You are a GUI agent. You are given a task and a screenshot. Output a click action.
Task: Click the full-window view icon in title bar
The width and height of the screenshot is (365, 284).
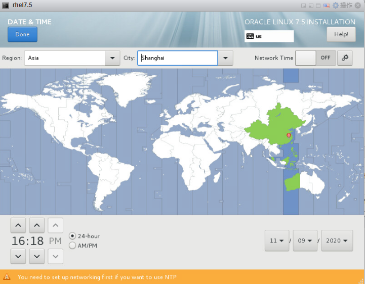tap(318, 6)
